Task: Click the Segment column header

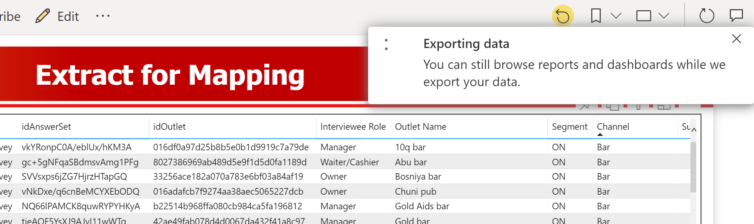Action: coord(570,126)
